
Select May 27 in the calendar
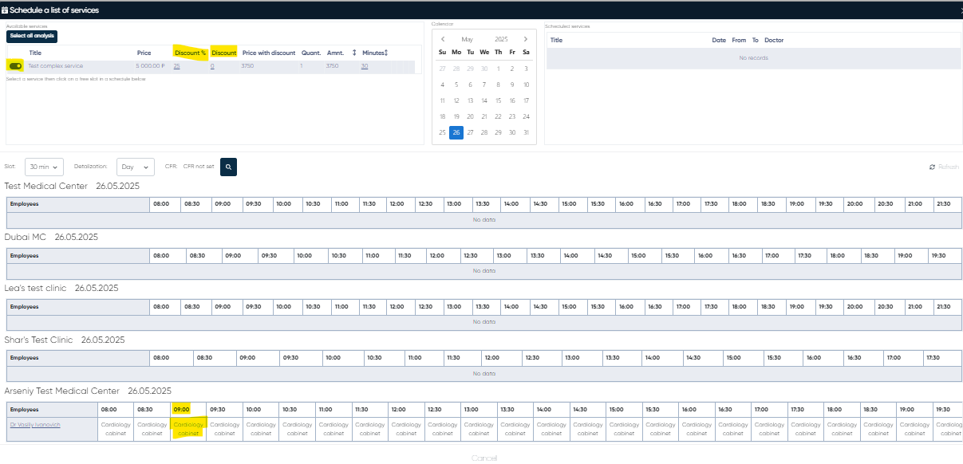tap(470, 132)
